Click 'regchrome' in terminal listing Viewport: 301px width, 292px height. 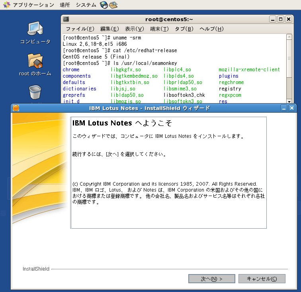click(231, 82)
